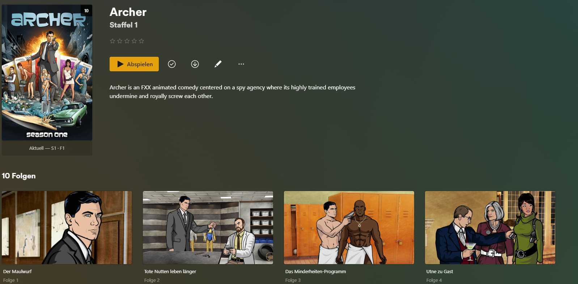The image size is (578, 284).
Task: Click the Archer FXX description text
Action: point(233,92)
